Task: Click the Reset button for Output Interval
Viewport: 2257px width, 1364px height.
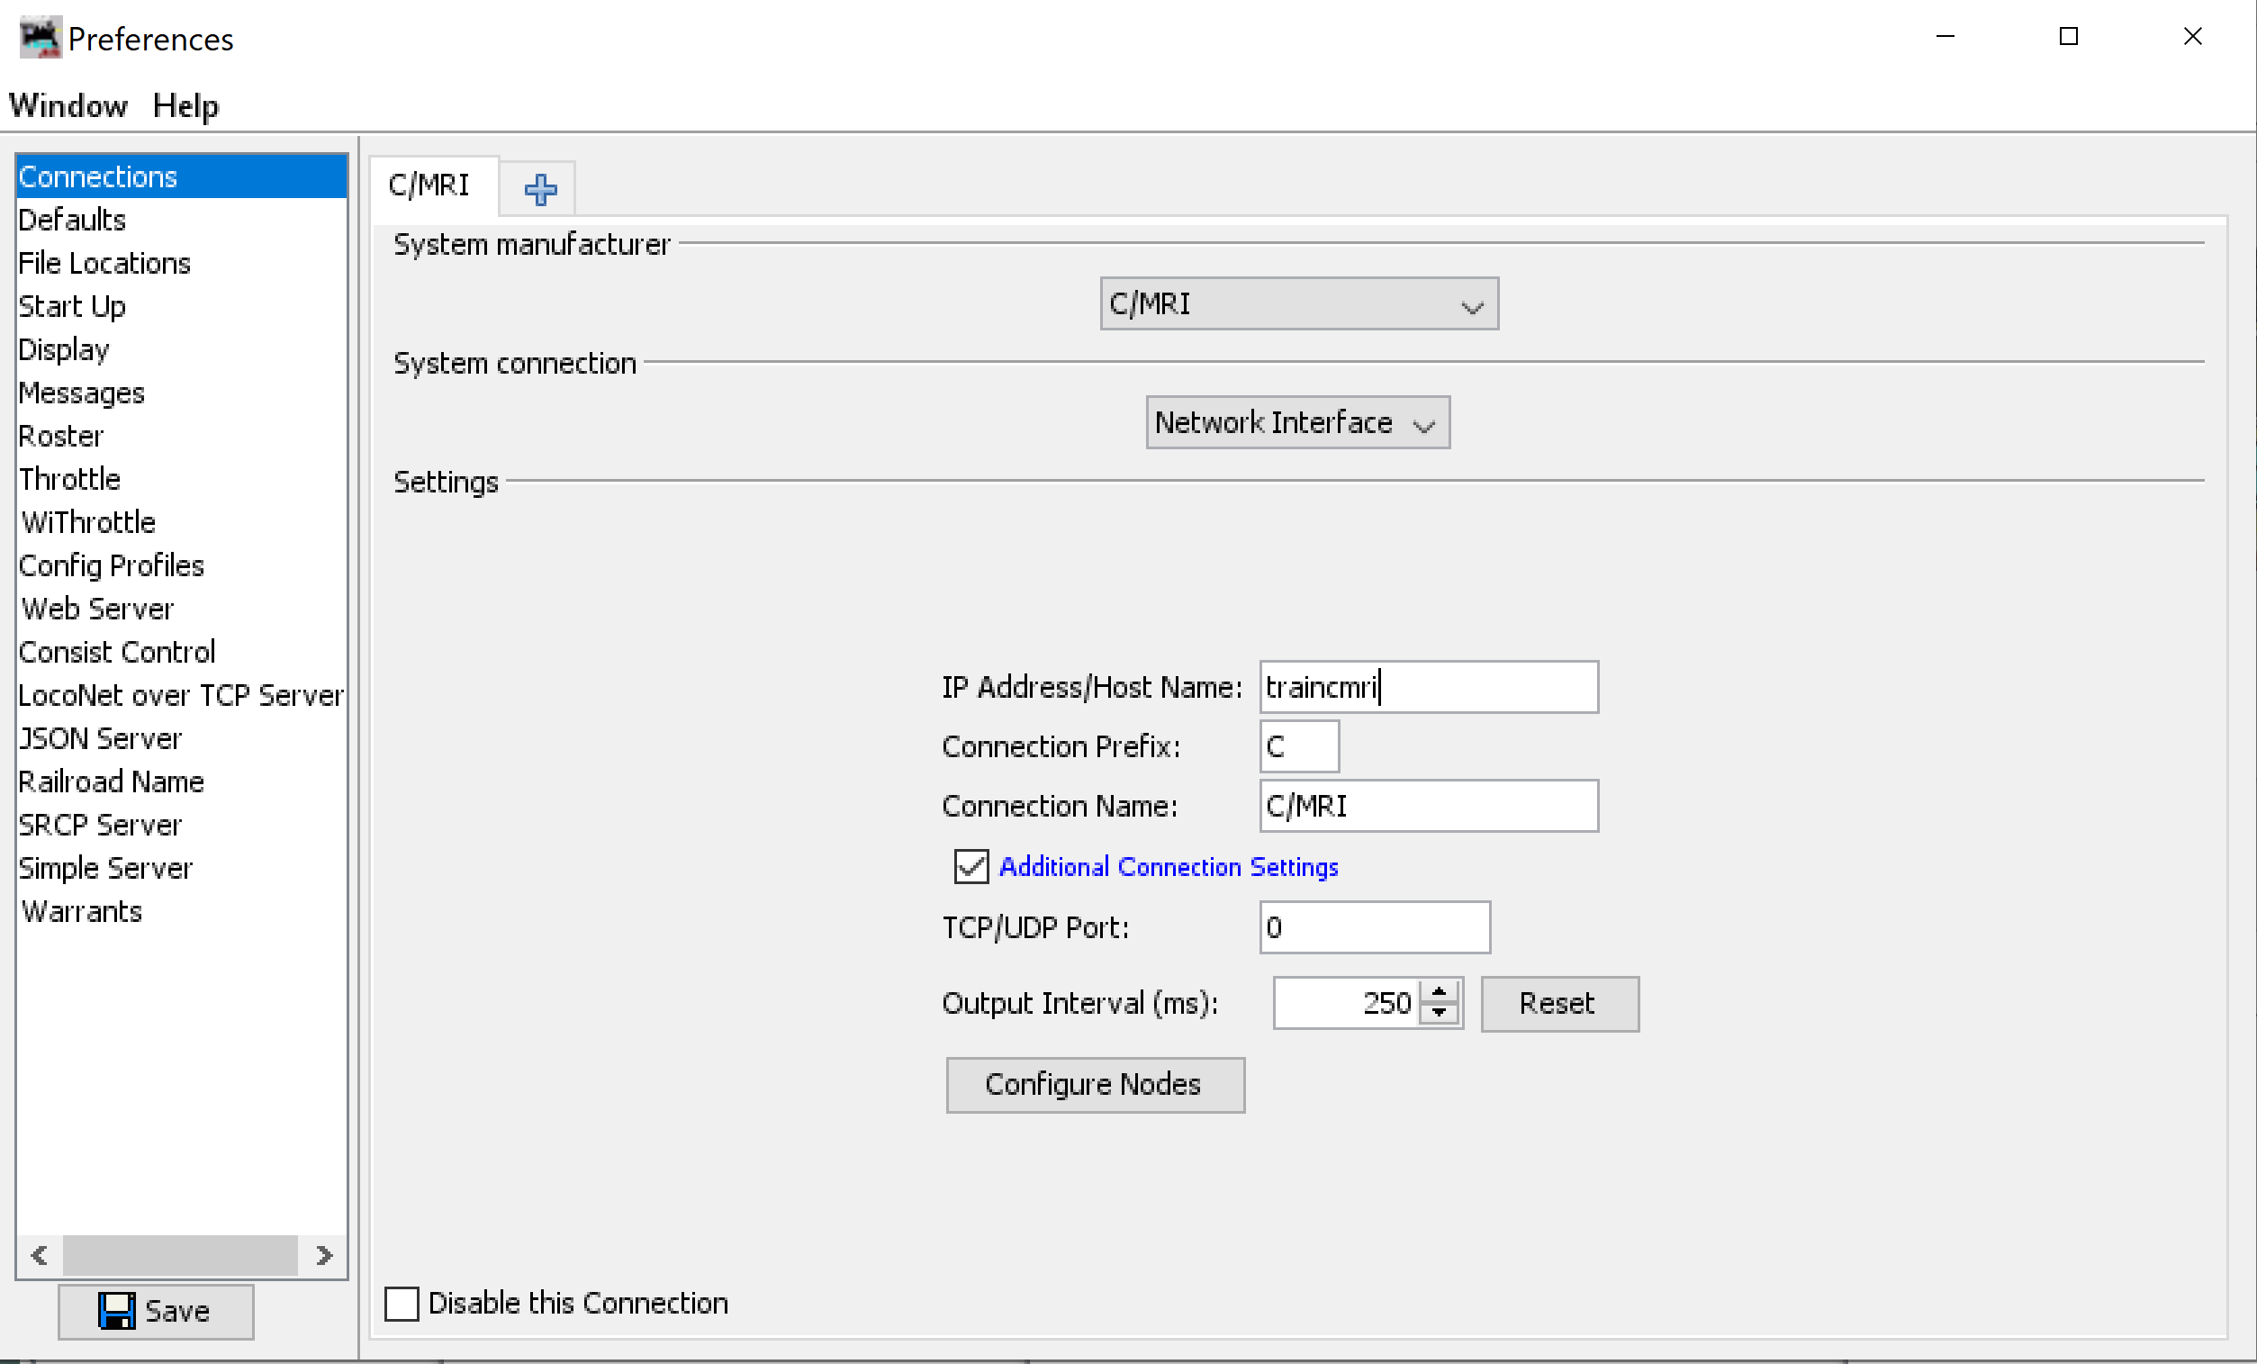Action: click(1554, 1003)
